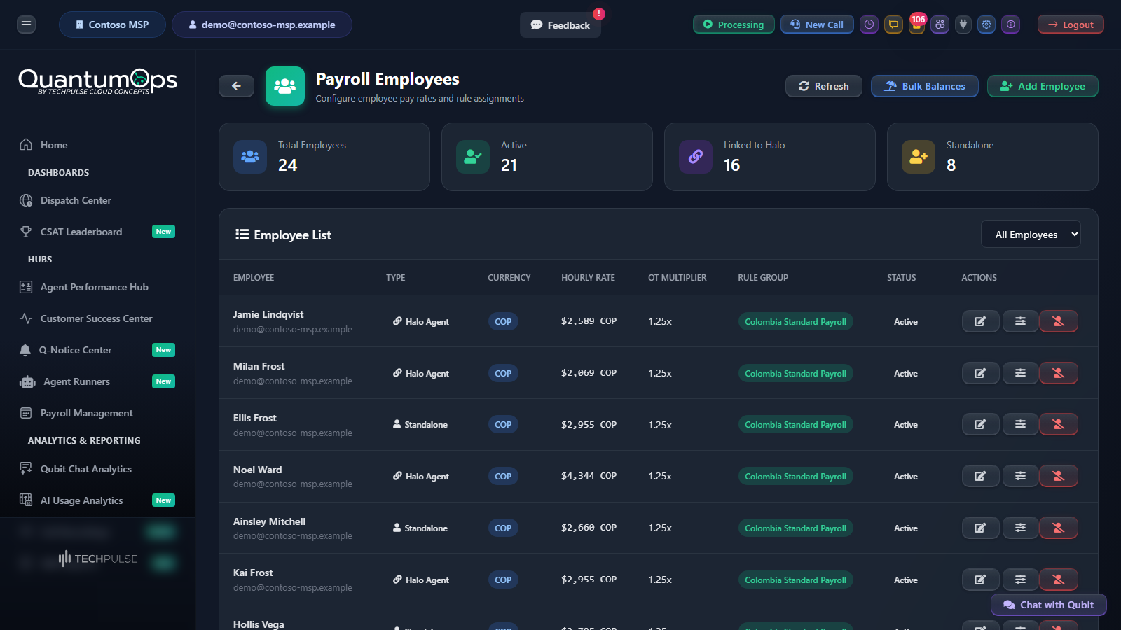
Task: Toggle the hamburger sidebar menu
Action: [x=26, y=24]
